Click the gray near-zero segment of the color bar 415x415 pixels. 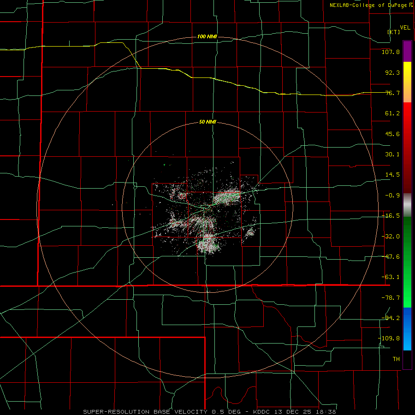(x=407, y=205)
